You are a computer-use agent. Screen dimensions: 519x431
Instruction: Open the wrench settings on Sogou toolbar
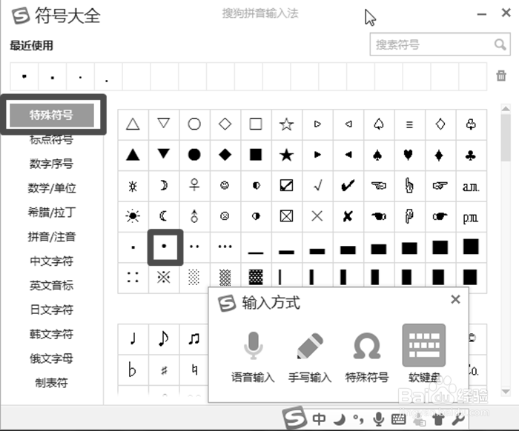(x=458, y=419)
